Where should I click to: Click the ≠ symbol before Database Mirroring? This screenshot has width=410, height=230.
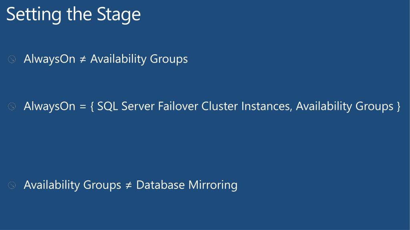[129, 185]
